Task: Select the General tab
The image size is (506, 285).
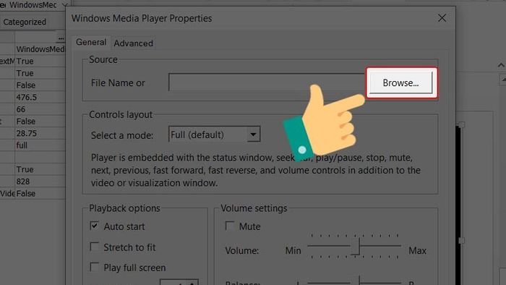Action: tap(91, 42)
